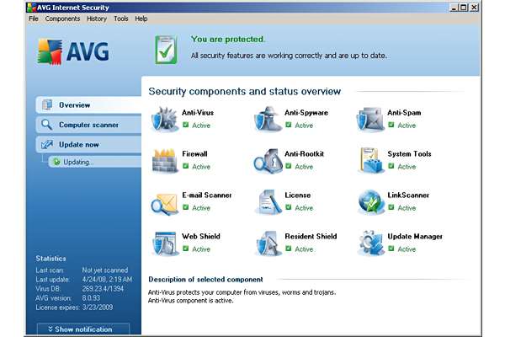The image size is (505, 337).
Task: Select the Anti-Virus label
Action: [198, 113]
